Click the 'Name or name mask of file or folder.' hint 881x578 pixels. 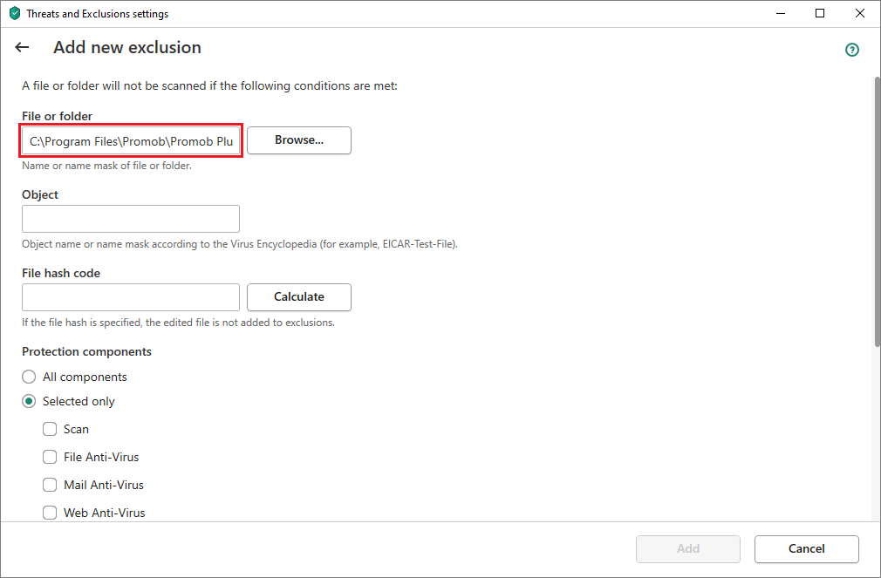pyautogui.click(x=106, y=166)
